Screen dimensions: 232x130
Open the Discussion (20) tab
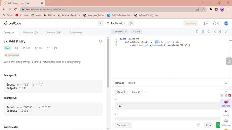(30, 32)
